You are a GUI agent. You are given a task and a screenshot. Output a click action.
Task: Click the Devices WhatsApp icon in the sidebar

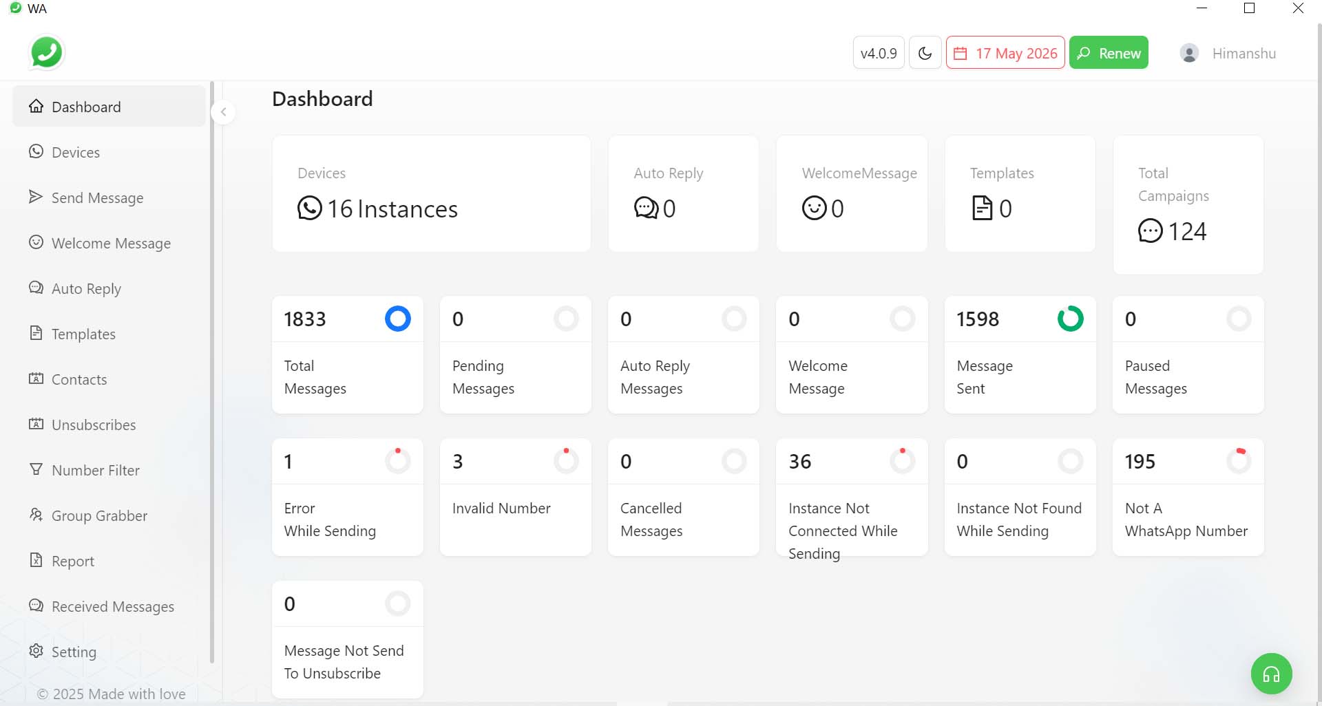click(36, 151)
